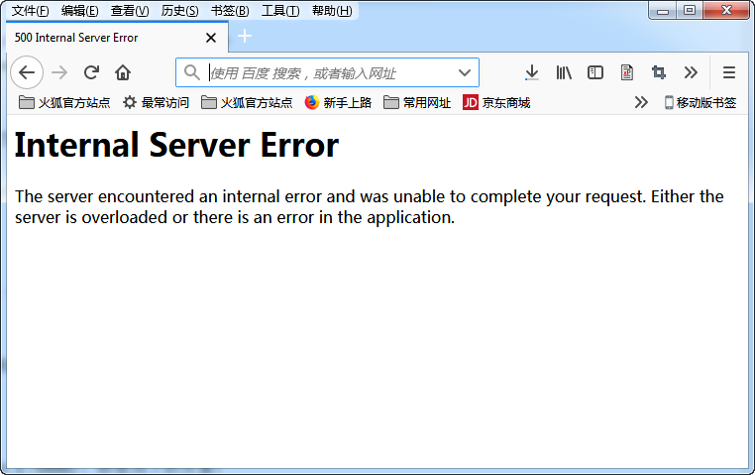Image resolution: width=755 pixels, height=475 pixels.
Task: Open the hamburger application menu
Action: (729, 72)
